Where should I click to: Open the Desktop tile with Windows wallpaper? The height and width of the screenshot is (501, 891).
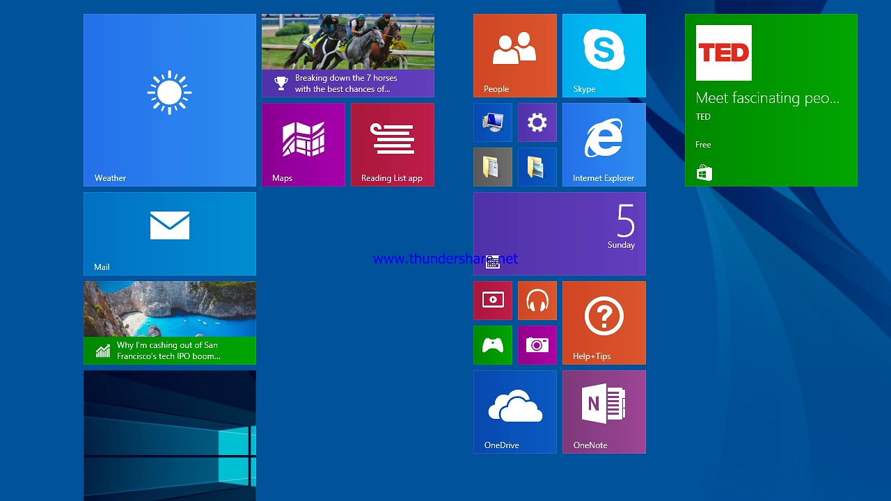pos(170,436)
